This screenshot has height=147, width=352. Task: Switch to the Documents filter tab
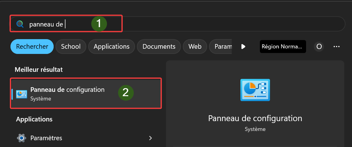pyautogui.click(x=159, y=47)
